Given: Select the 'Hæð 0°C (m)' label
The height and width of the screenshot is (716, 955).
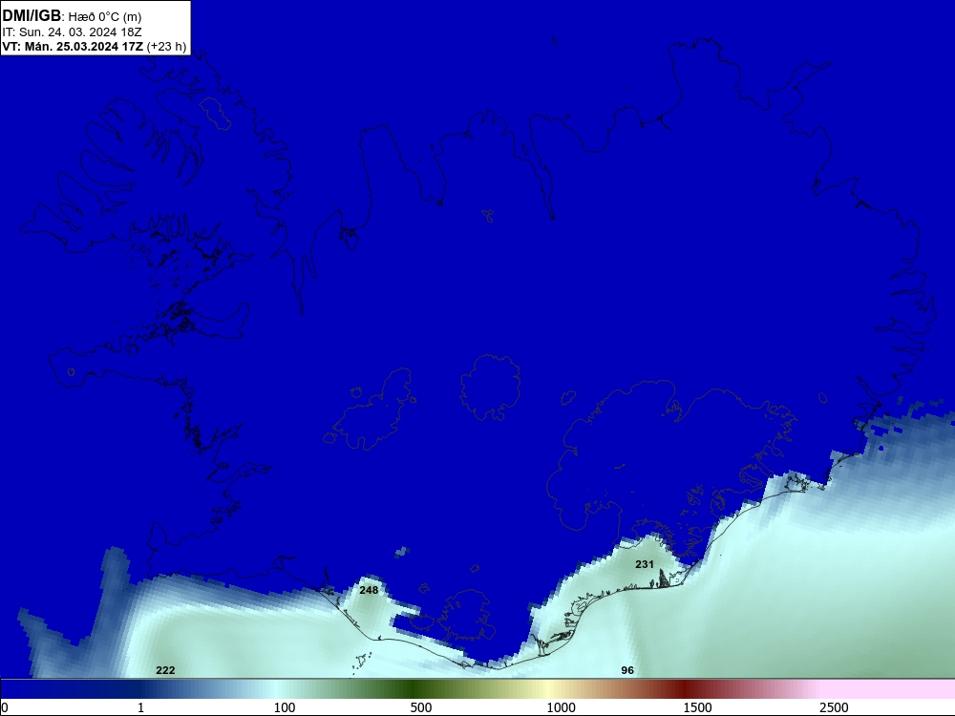Looking at the screenshot, I should coord(105,17).
